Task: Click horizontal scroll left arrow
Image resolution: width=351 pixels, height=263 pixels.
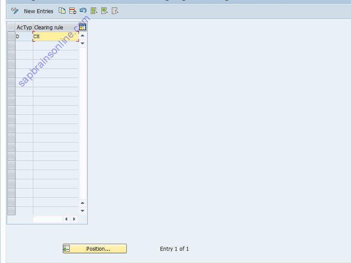Action: coord(66,219)
